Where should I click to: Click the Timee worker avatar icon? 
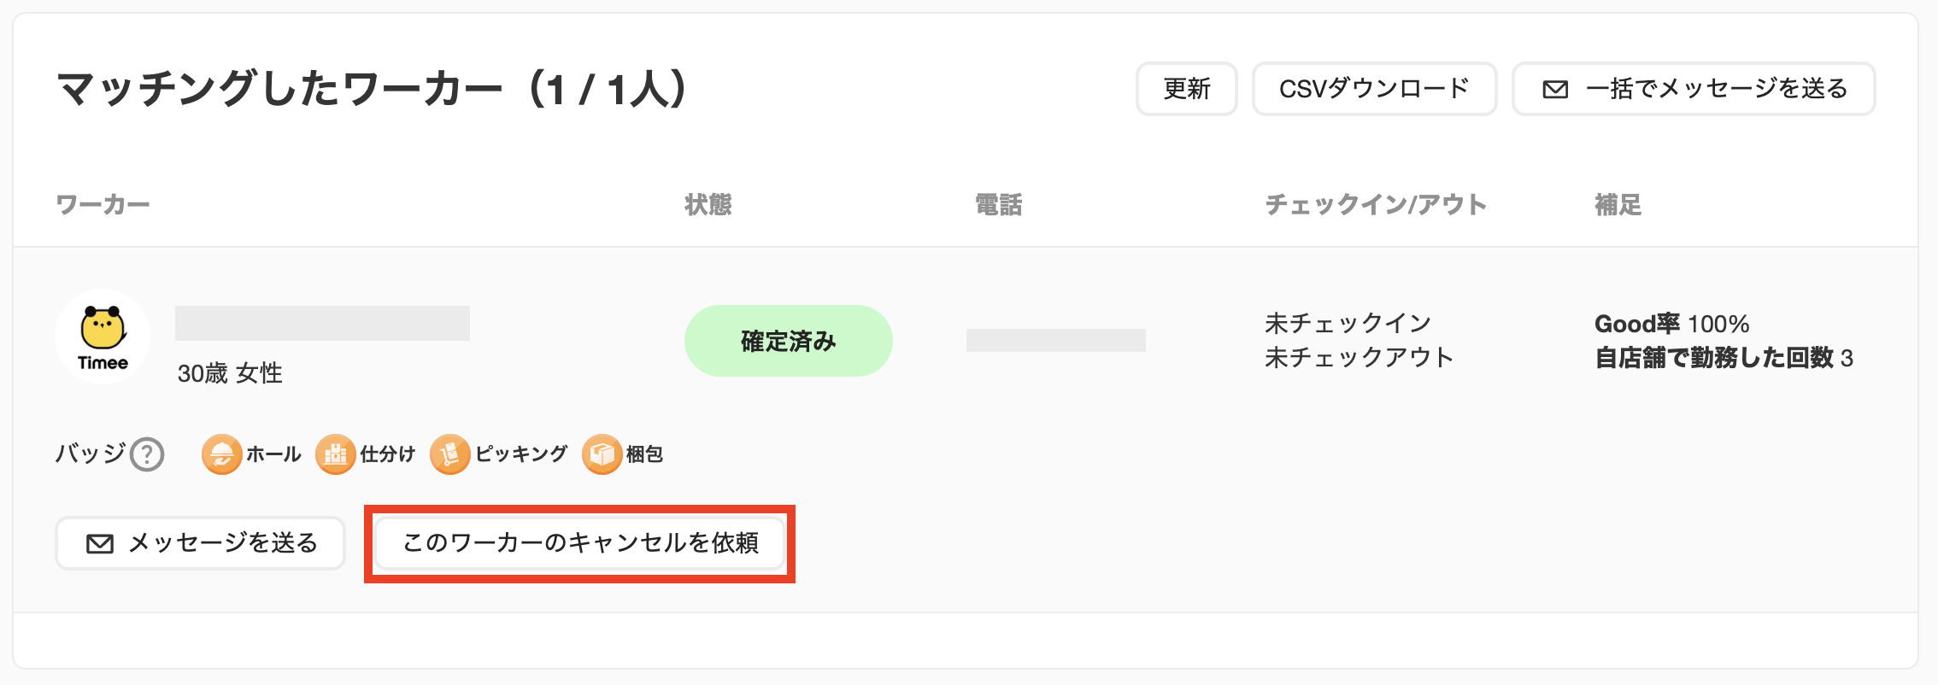coord(103,337)
